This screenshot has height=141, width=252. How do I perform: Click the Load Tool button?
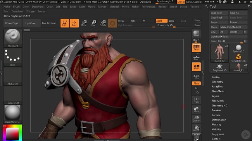219,13
